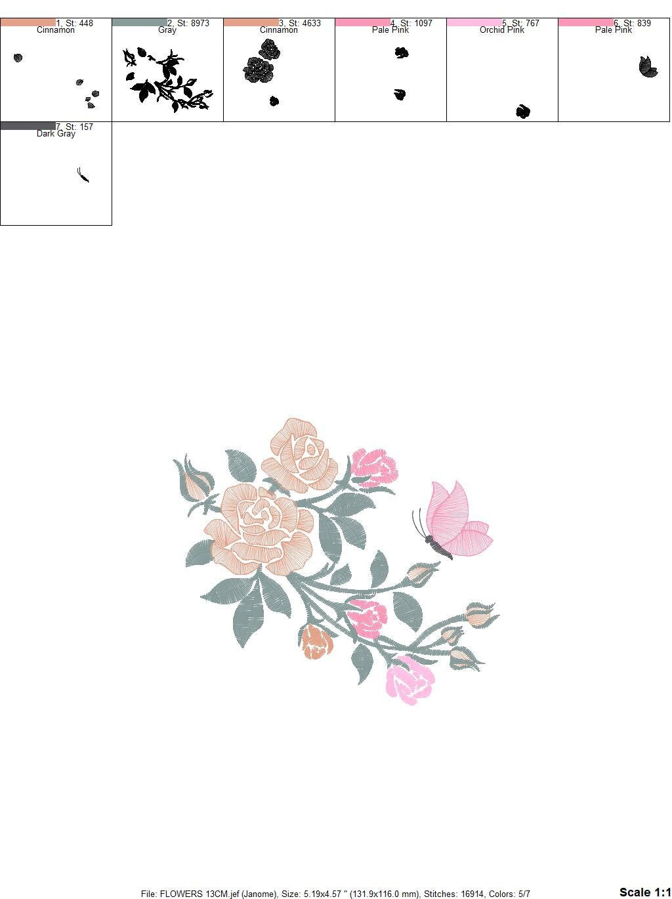Click the FLOWERS 13CM.jef file info text
This screenshot has width=672, height=899.
[335, 894]
